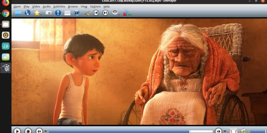Open the Help menu
The image size is (267, 133).
pyautogui.click(x=106, y=6)
